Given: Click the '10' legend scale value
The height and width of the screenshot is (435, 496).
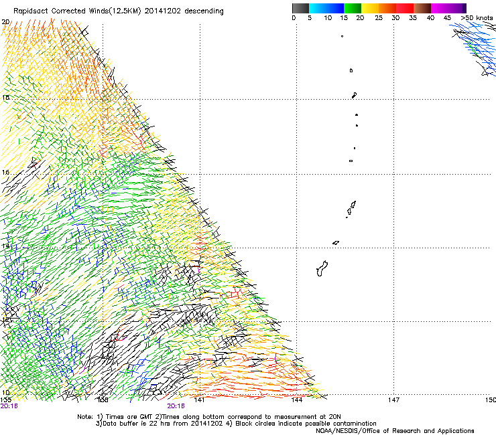Looking at the screenshot, I should click(328, 18).
